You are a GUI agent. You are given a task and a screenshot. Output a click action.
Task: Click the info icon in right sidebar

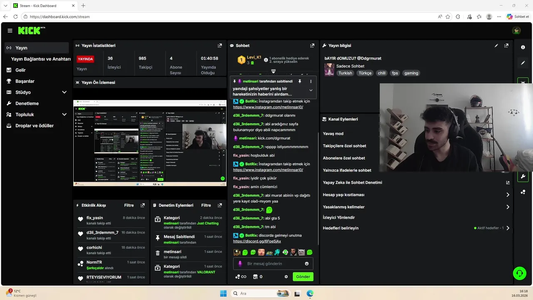[523, 47]
